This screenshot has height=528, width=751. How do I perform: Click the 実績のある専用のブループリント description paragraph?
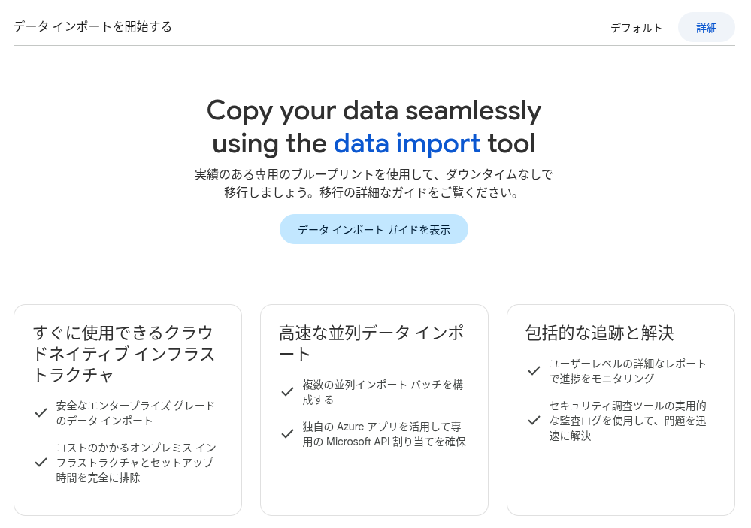(374, 183)
